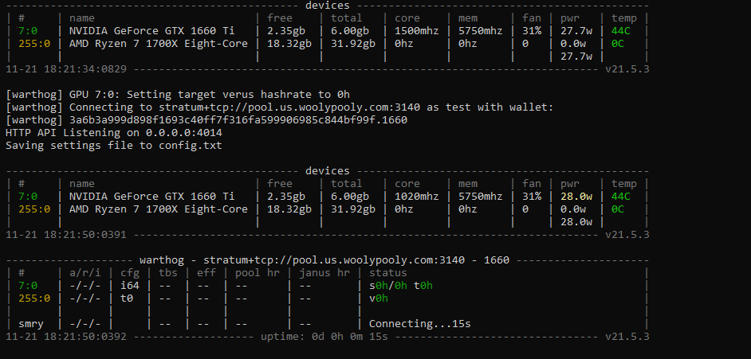Click the uptime 0d 0h 0m 15s text
The height and width of the screenshot is (359, 751).
point(324,337)
